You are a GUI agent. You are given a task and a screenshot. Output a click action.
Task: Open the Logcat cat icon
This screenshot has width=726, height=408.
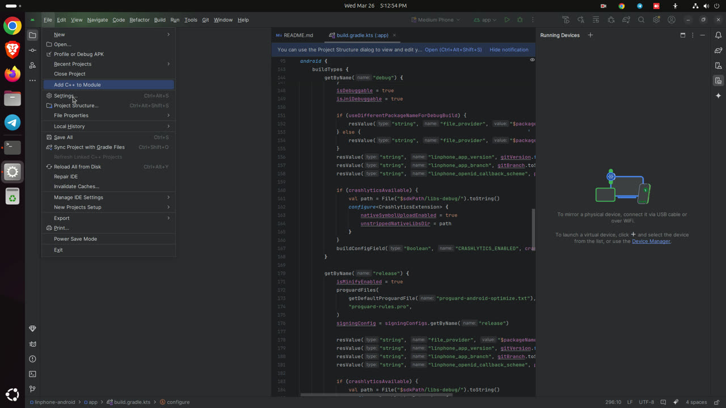coord(32,344)
